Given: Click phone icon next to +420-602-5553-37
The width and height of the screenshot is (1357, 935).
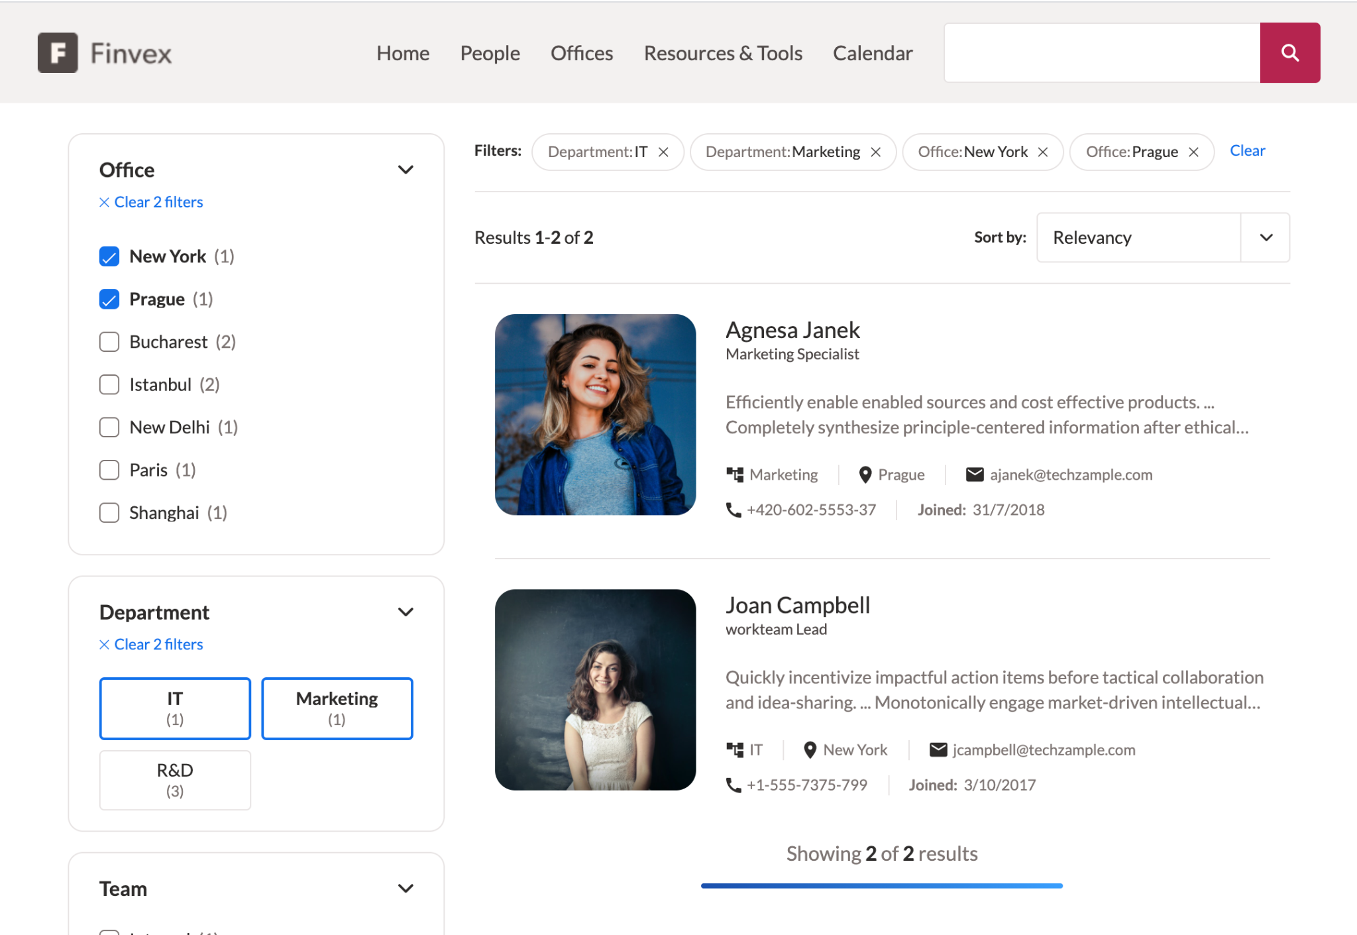Looking at the screenshot, I should [x=733, y=510].
